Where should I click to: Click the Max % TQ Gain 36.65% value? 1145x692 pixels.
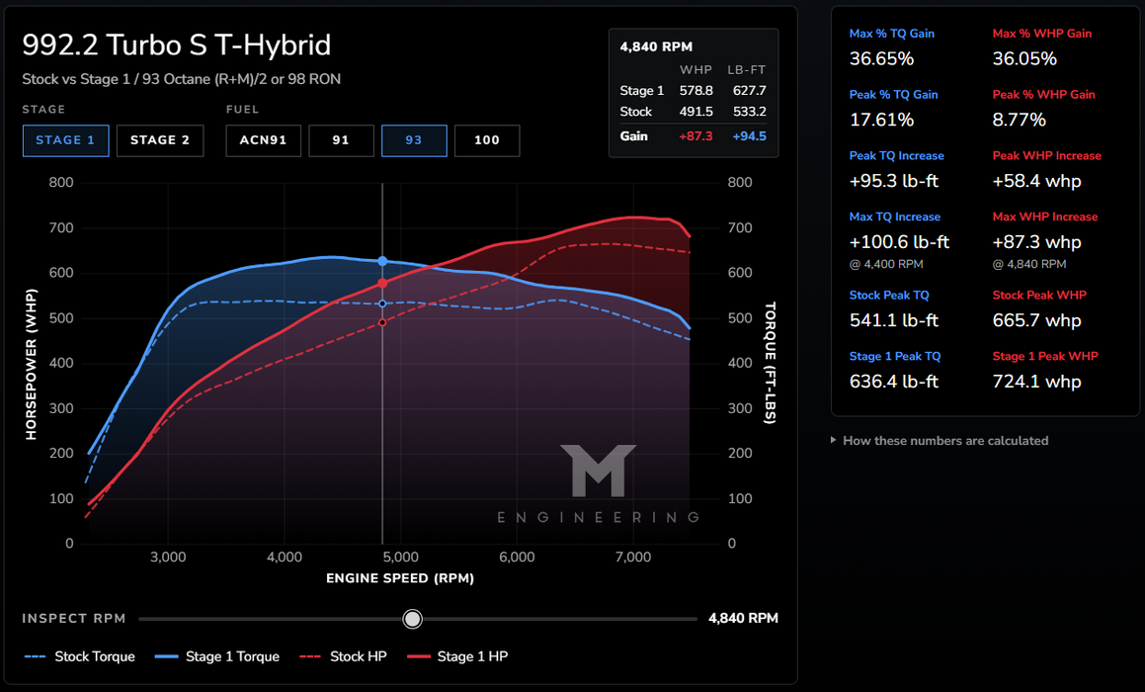881,59
